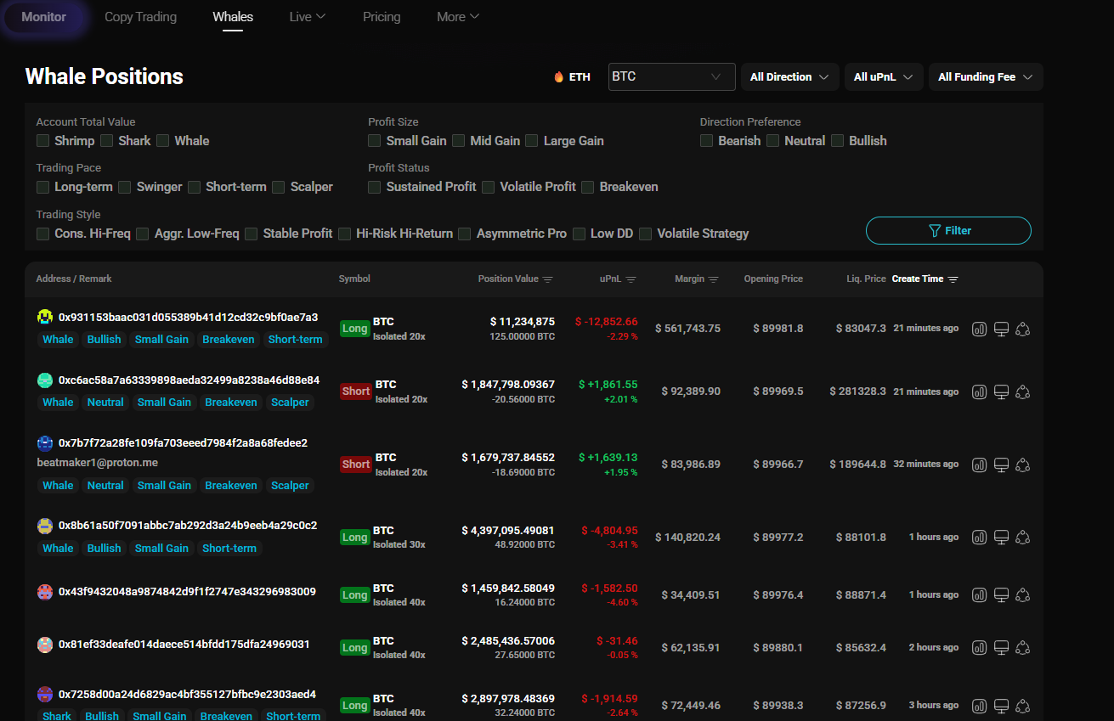The height and width of the screenshot is (721, 1114).
Task: Click the sort icon beside the Margin header
Action: (x=713, y=279)
